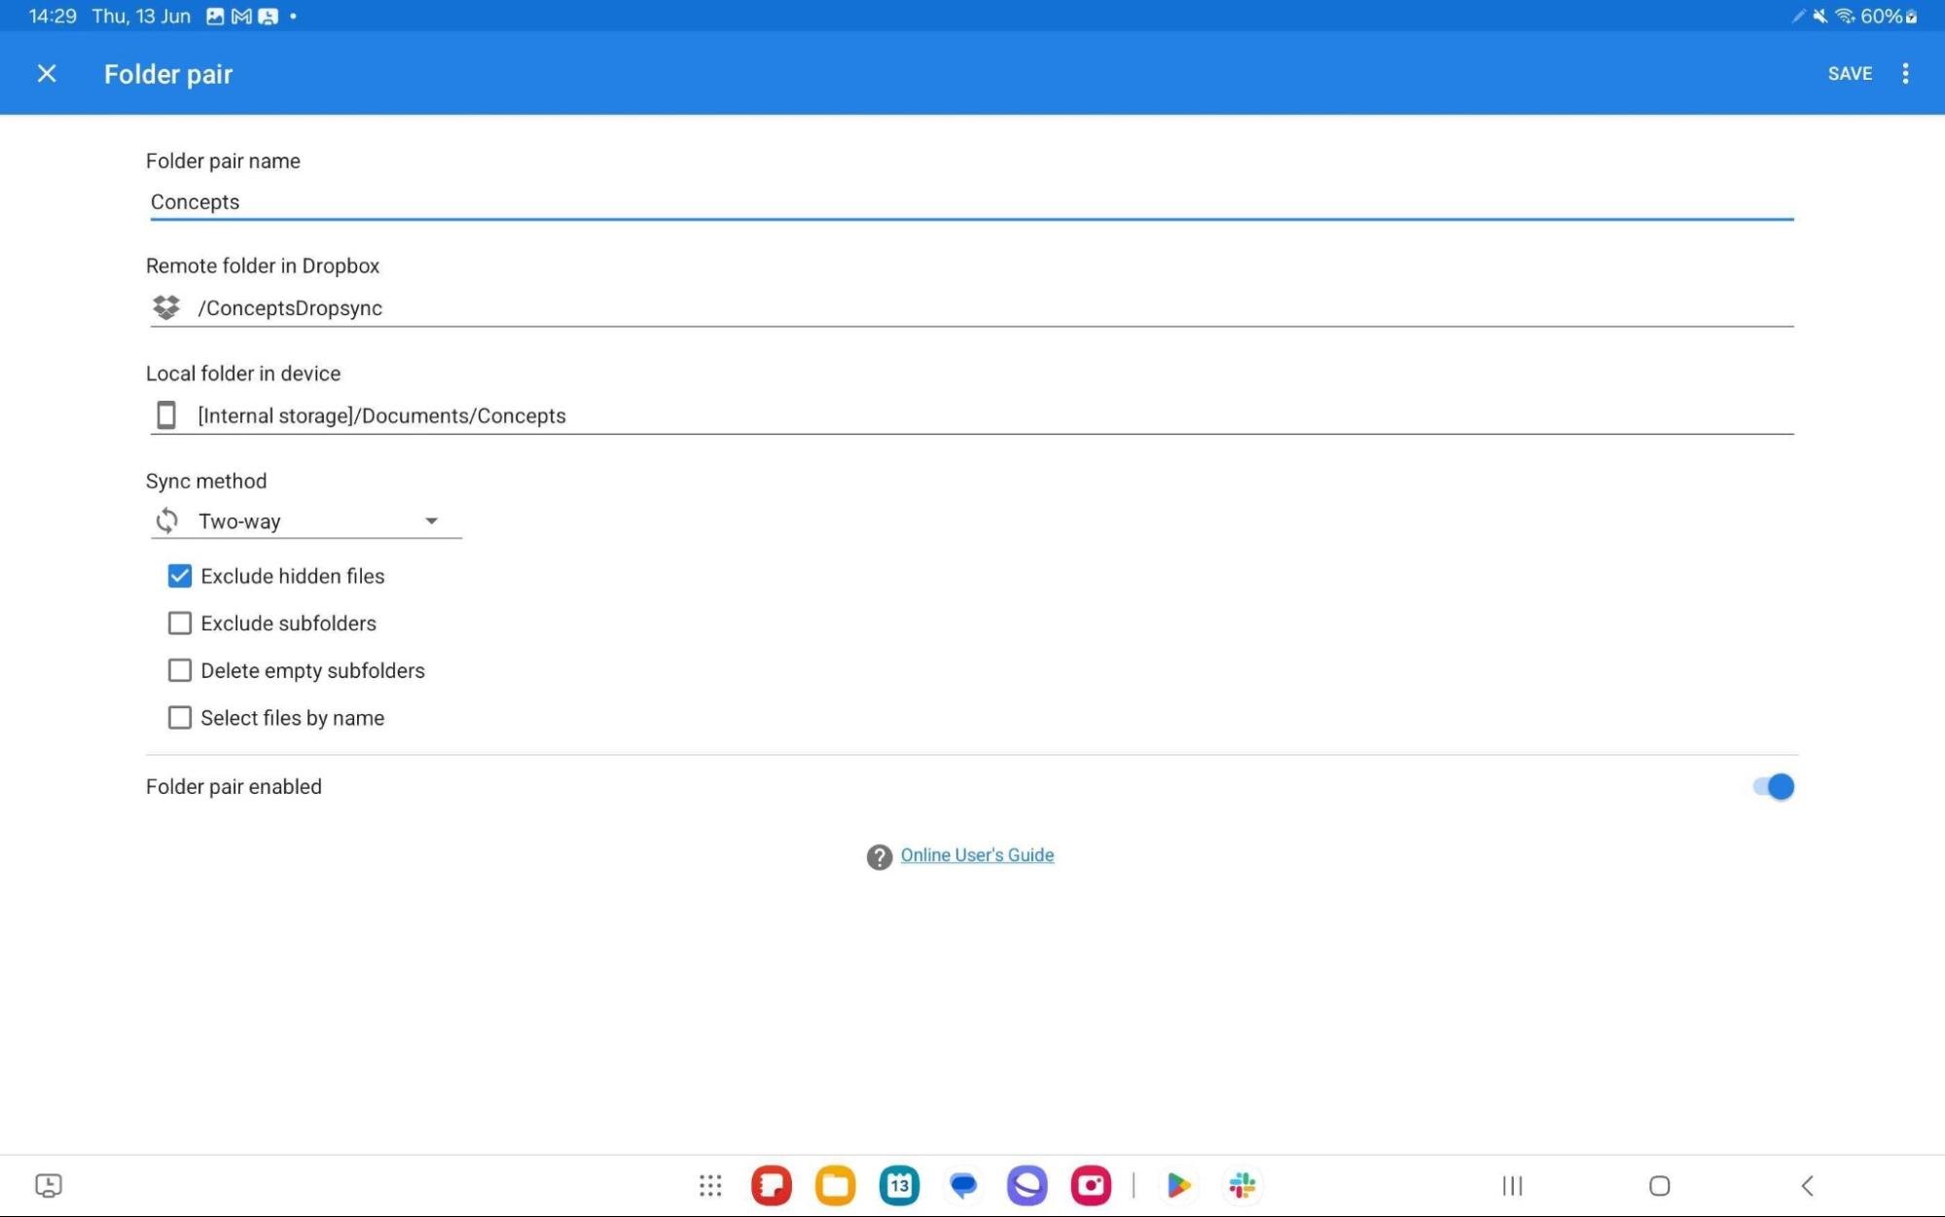Click the Folder pair title in header
The height and width of the screenshot is (1217, 1945).
168,74
